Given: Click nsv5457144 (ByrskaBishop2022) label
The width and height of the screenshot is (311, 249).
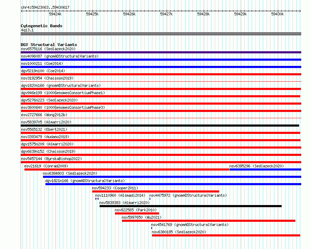Looking at the screenshot, I should (x=51, y=159).
